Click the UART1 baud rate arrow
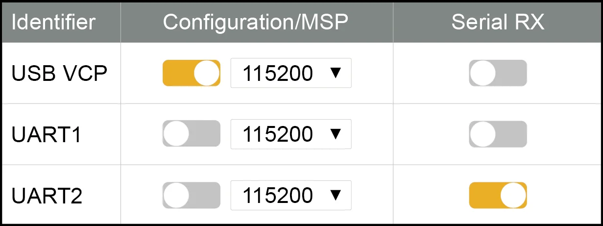The width and height of the screenshot is (603, 226). pyautogui.click(x=335, y=134)
